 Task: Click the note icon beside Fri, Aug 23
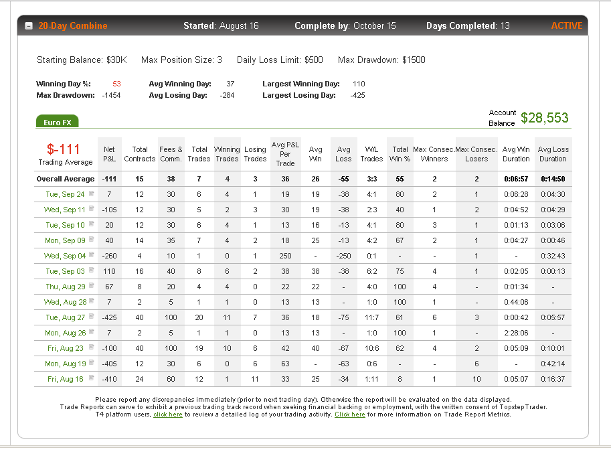coord(92,348)
